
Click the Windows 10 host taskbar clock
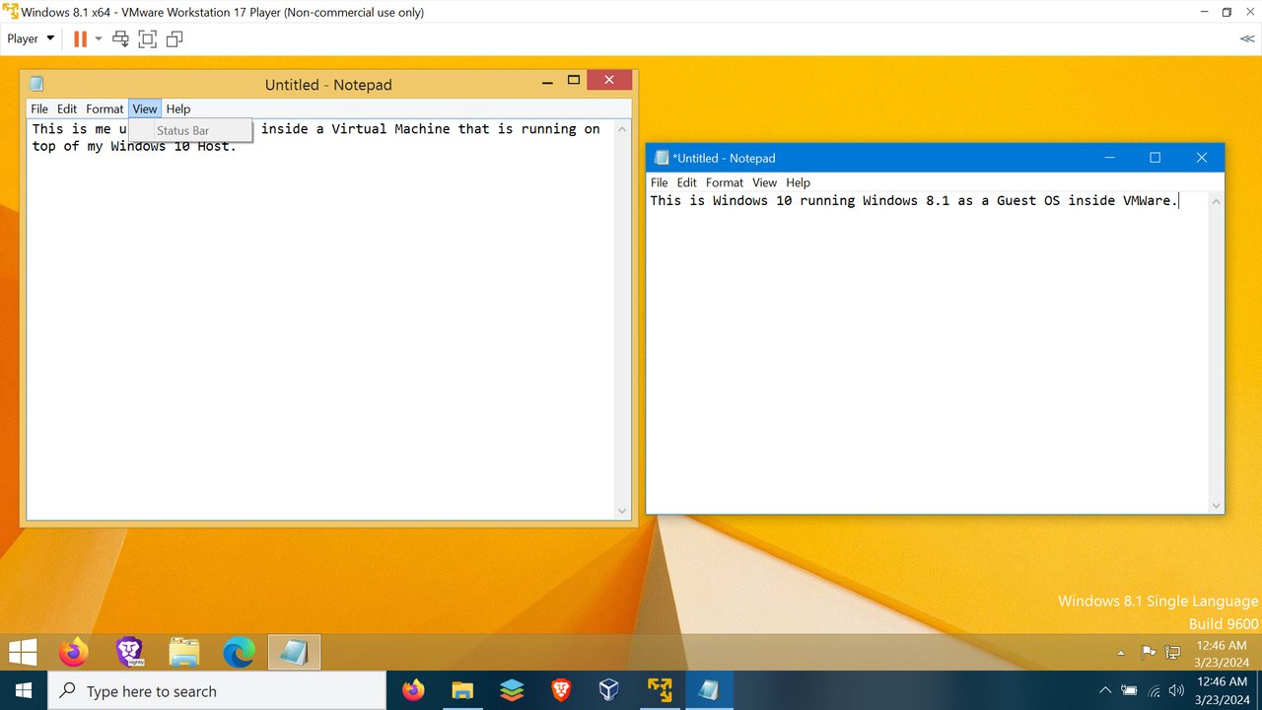pyautogui.click(x=1221, y=691)
